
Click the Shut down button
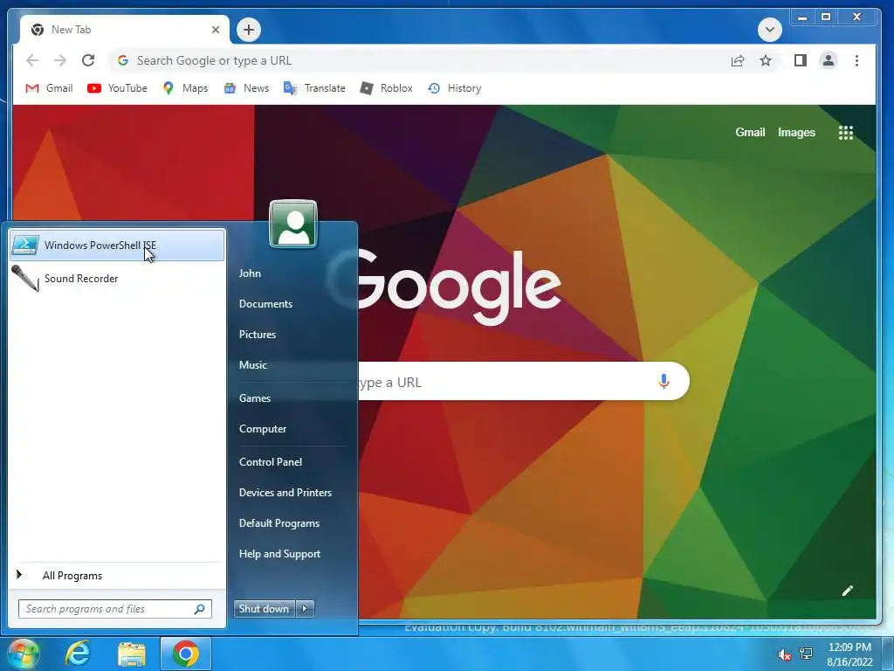click(x=264, y=609)
